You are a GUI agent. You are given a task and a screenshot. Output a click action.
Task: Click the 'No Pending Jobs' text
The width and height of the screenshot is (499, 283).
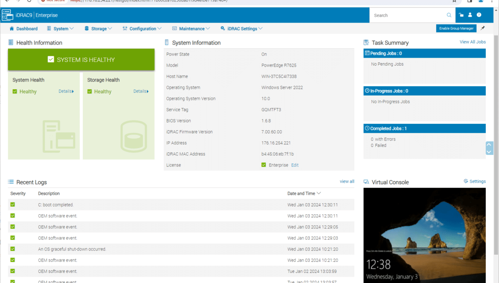pos(387,64)
